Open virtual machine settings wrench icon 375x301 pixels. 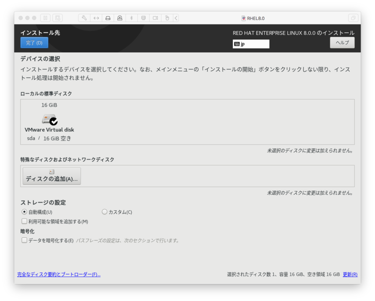(x=84, y=18)
